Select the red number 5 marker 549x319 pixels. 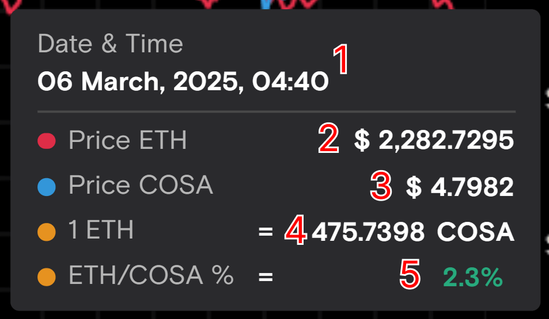(x=410, y=275)
